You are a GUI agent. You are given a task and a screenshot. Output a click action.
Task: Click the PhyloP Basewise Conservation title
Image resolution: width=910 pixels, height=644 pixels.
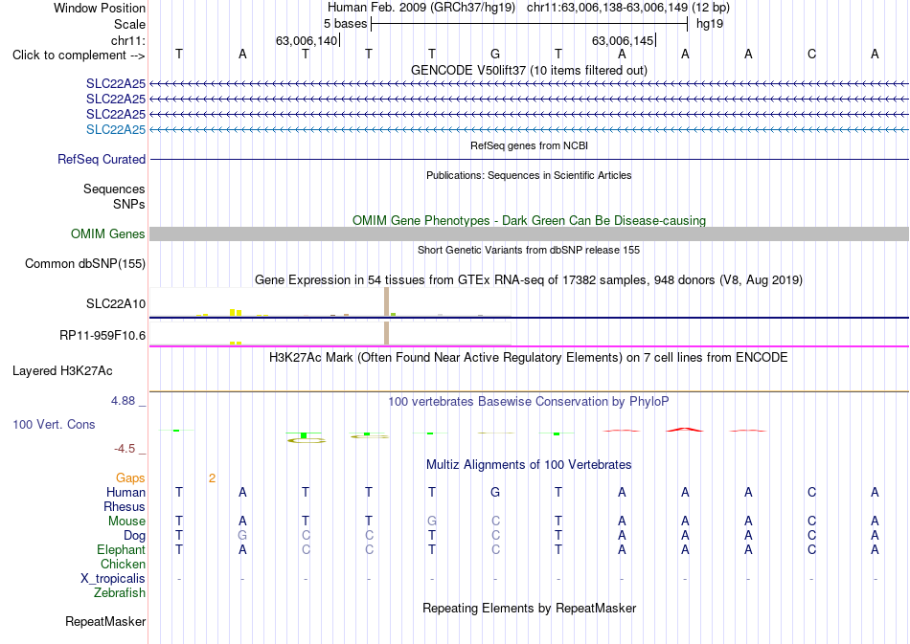[529, 401]
